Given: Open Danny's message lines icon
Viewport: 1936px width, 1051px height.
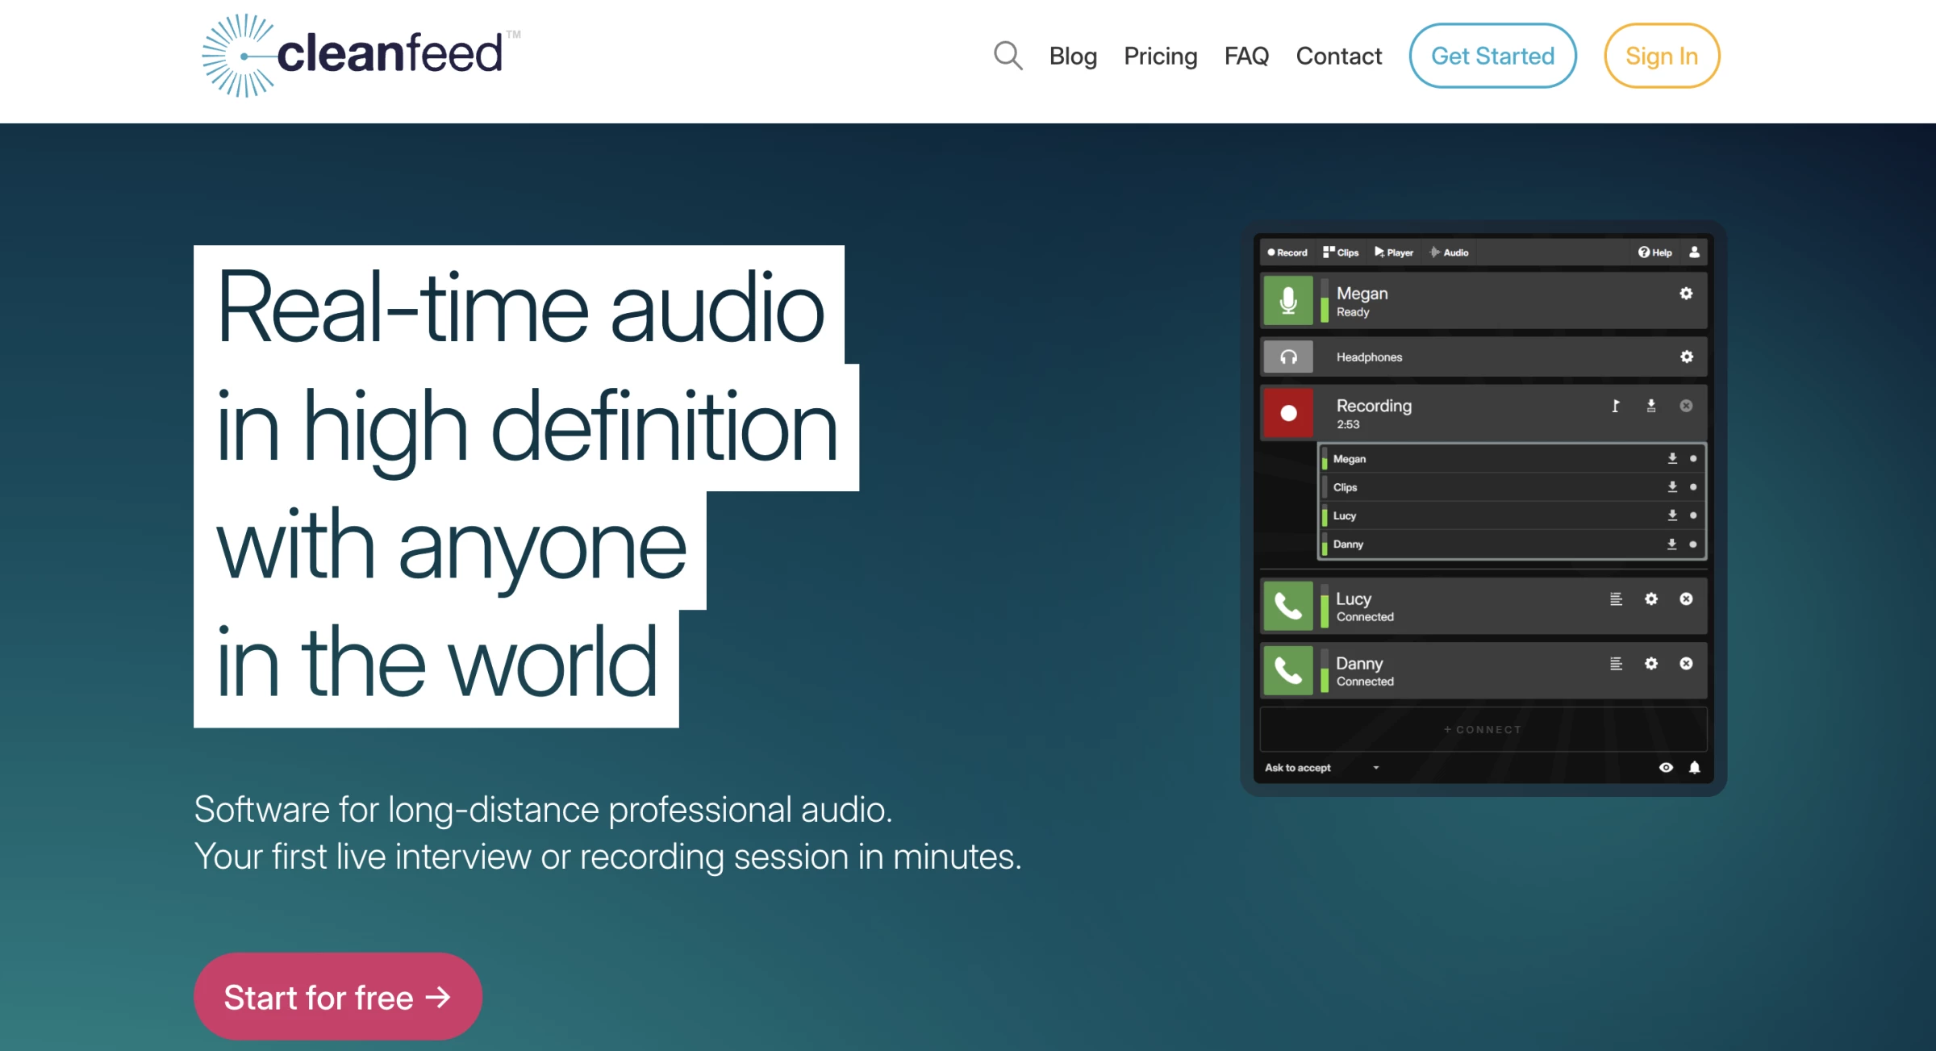Looking at the screenshot, I should 1616,663.
